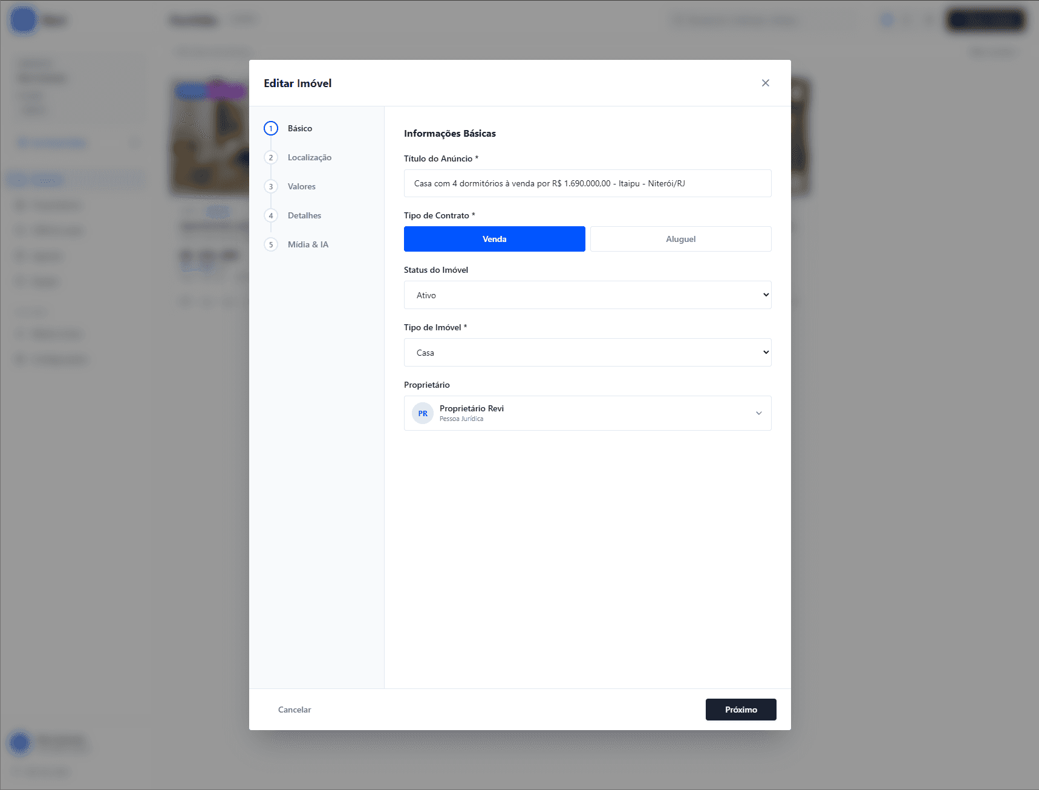Select Aluguel as the contract type
The image size is (1039, 790).
tap(680, 238)
